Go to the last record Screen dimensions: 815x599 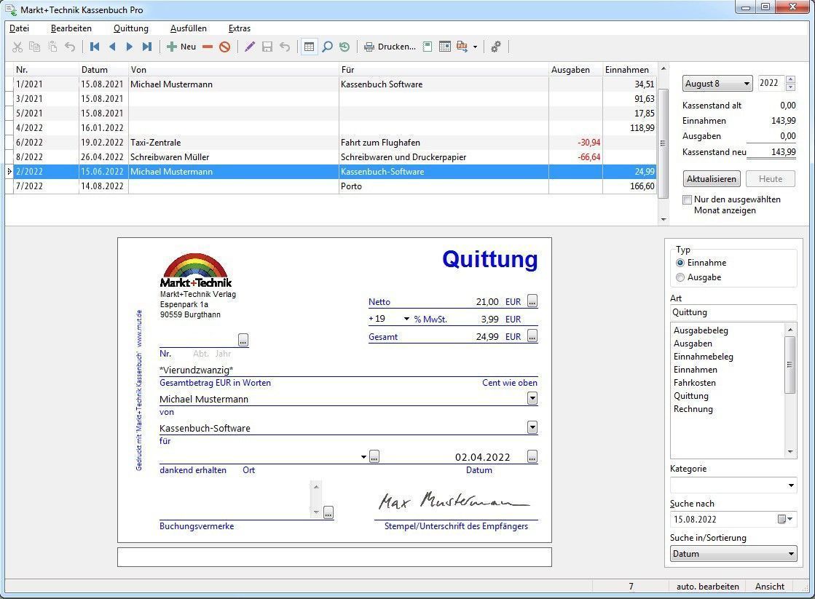point(147,47)
